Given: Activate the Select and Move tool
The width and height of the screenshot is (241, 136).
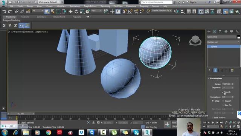Looking at the screenshot, I should [x=70, y=11].
